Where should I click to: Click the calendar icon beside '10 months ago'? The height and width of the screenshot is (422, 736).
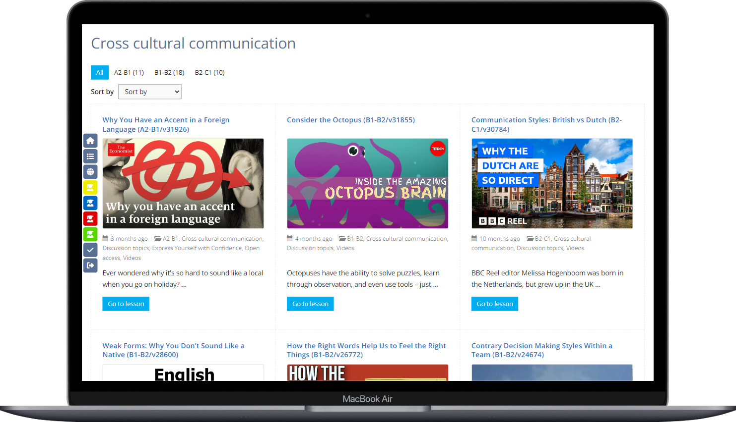474,238
